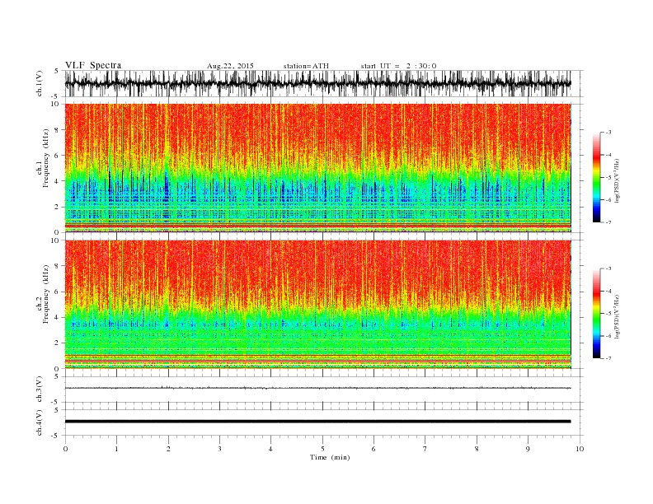The width and height of the screenshot is (653, 504).
Task: Click the 'VLF Spectra' title text
Action: [93, 65]
